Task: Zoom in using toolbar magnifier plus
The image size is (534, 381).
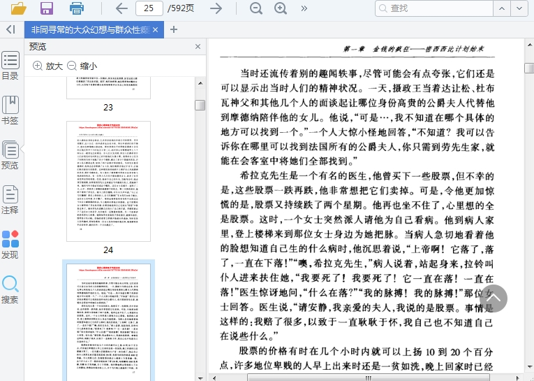Action: (x=281, y=8)
